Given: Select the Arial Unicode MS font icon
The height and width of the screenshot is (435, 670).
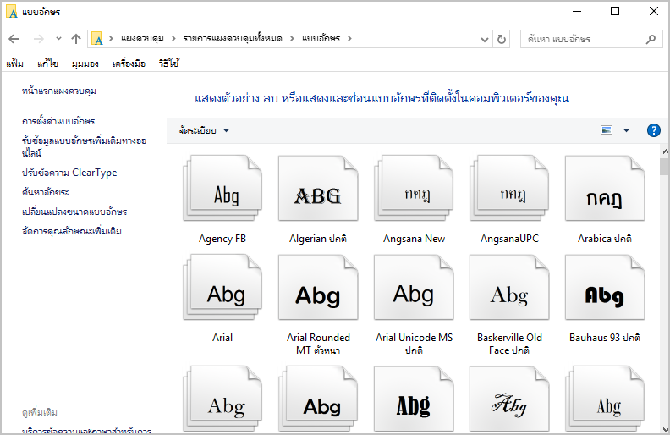Looking at the screenshot, I should click(x=414, y=287).
